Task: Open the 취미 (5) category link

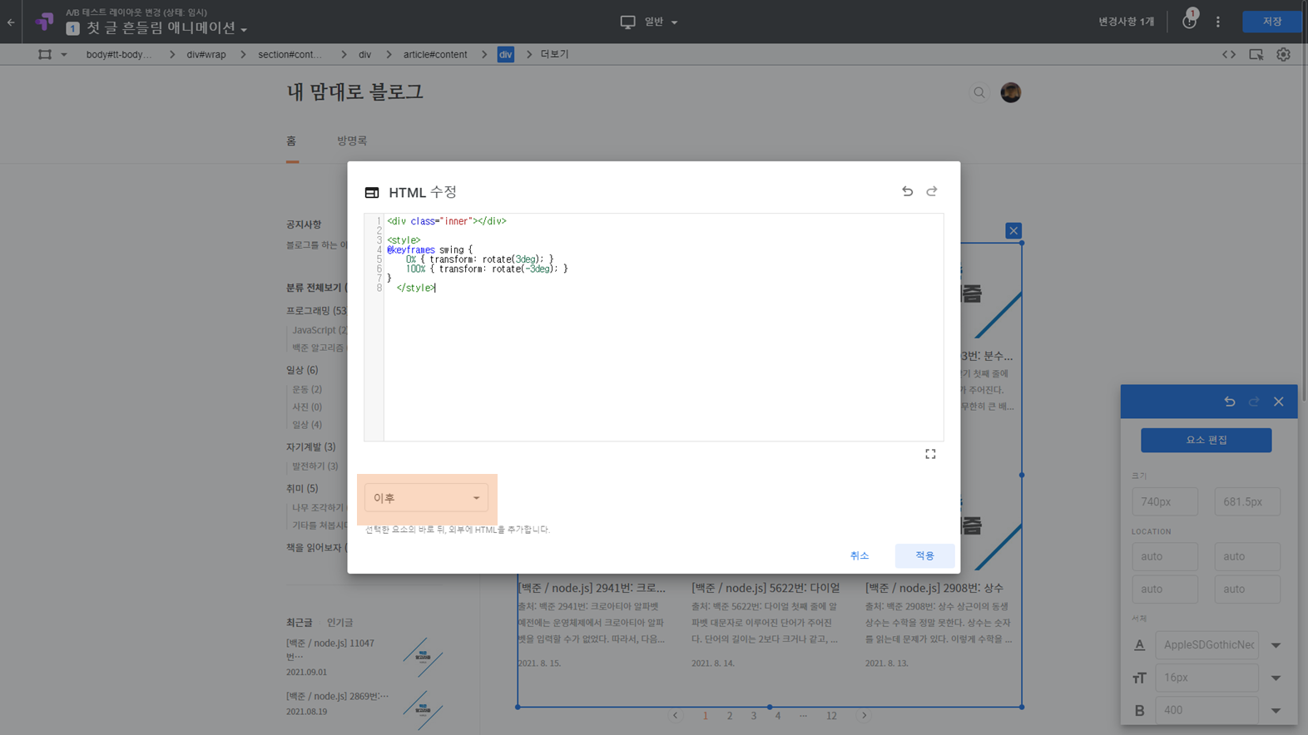Action: tap(302, 488)
